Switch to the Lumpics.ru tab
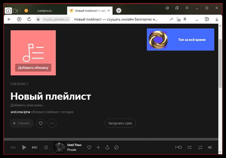The image size is (226, 158). point(44,11)
